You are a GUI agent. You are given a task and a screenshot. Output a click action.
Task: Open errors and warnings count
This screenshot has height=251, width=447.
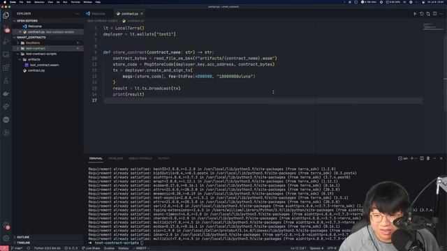[71, 248]
